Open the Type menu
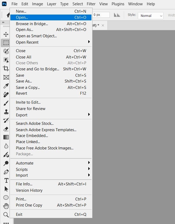 [x=64, y=4]
